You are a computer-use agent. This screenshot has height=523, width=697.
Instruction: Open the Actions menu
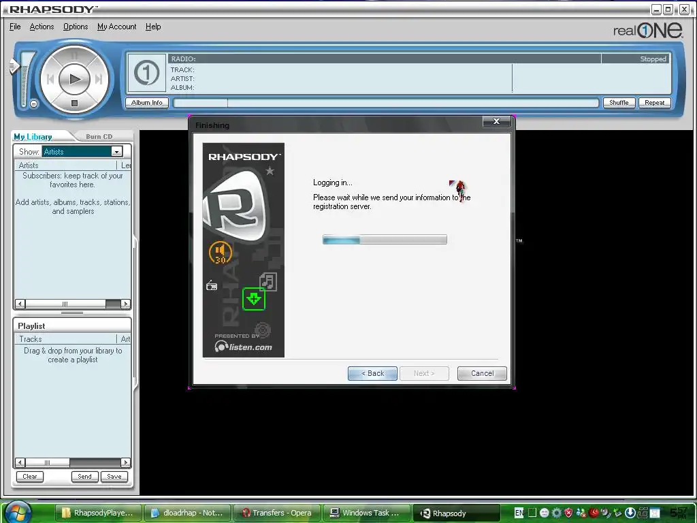(x=42, y=27)
